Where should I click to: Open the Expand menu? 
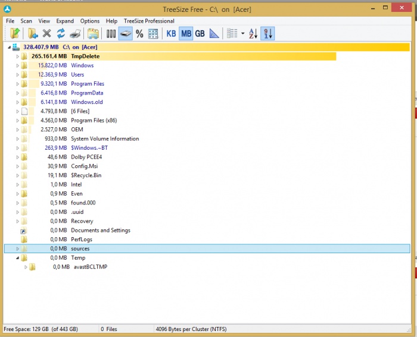(x=65, y=21)
